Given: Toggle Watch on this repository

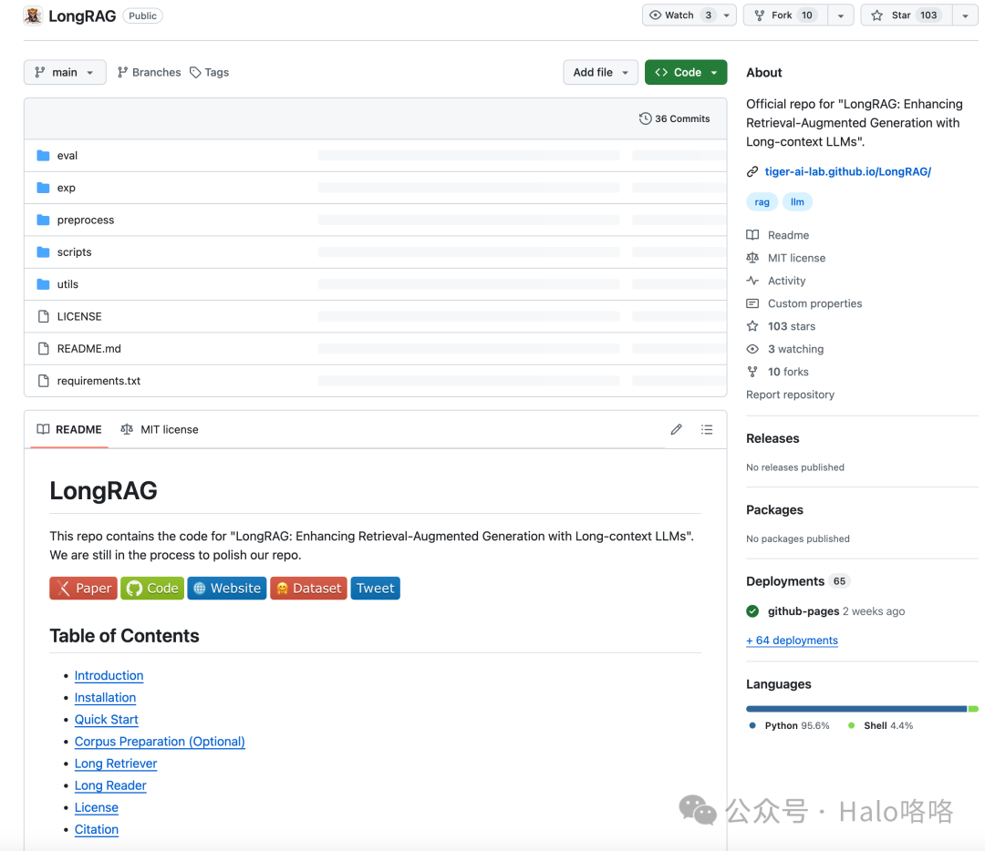Looking at the screenshot, I should [680, 15].
